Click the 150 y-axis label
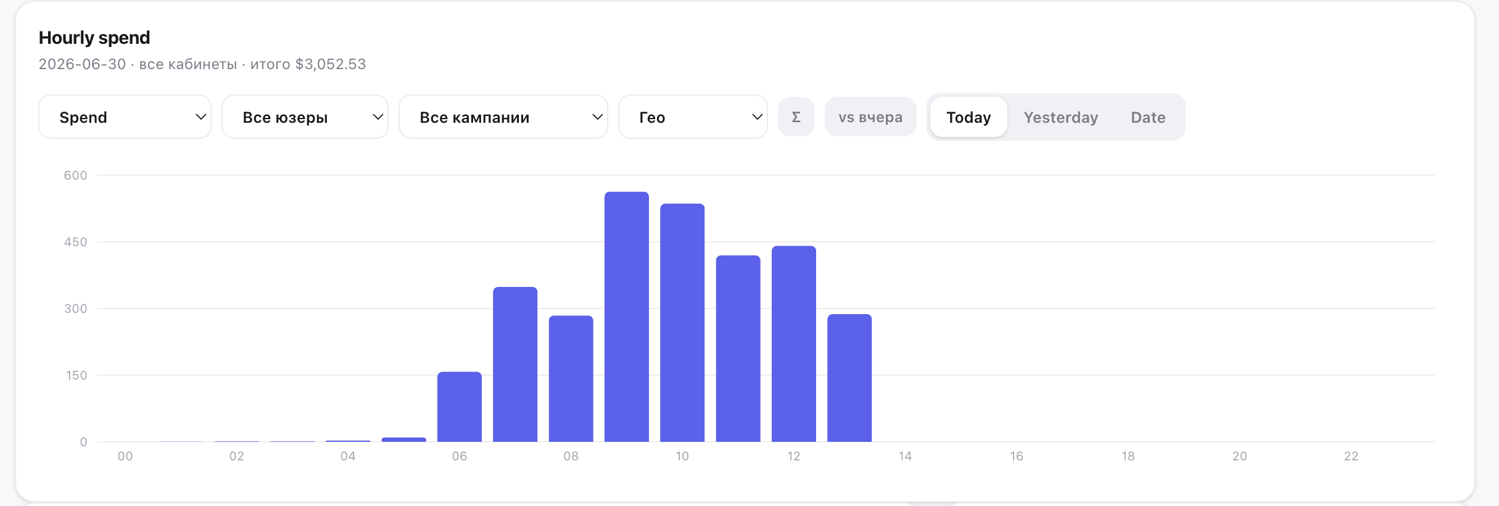The height and width of the screenshot is (506, 1499). point(76,375)
